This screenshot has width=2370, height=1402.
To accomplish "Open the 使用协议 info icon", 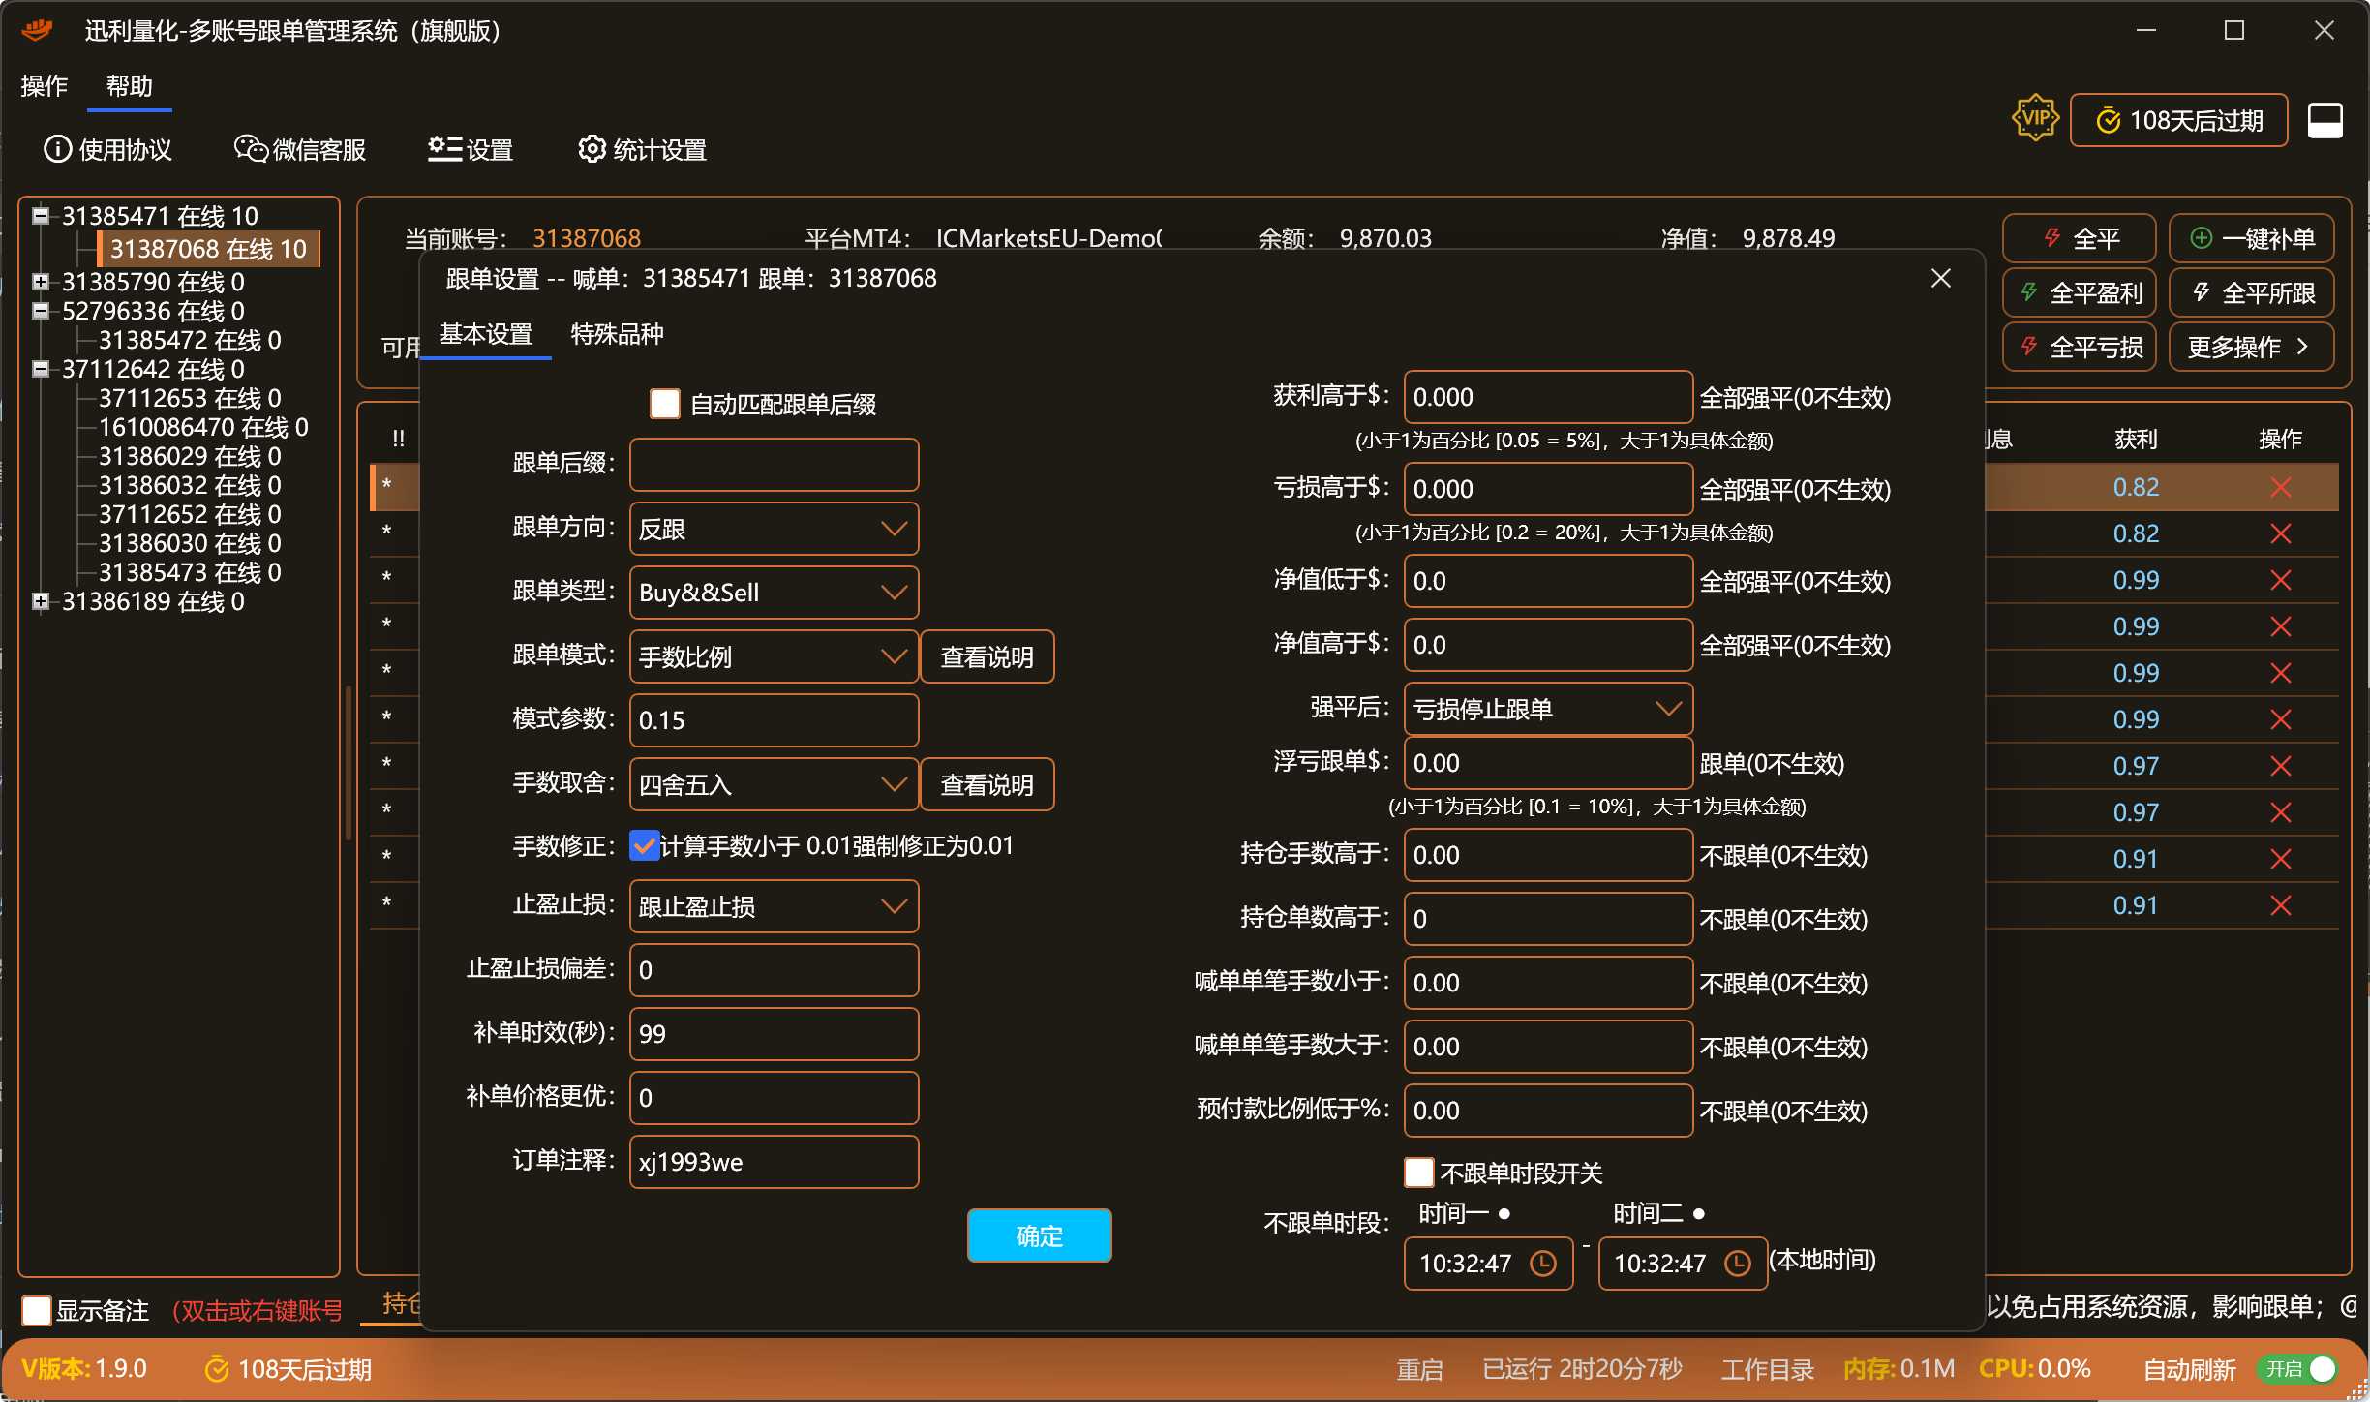I will coord(58,149).
